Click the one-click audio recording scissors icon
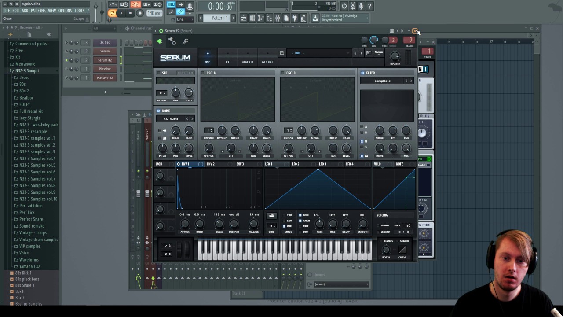Viewport: 563px width, 317px height. (x=353, y=6)
